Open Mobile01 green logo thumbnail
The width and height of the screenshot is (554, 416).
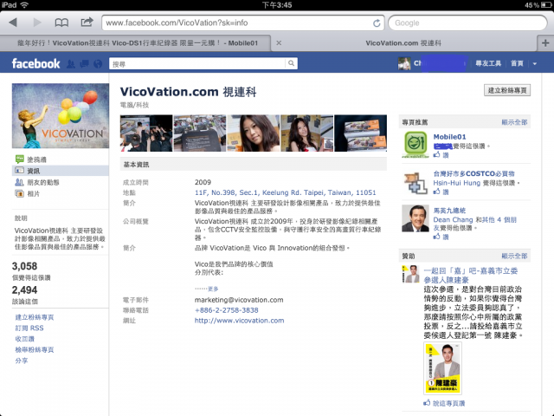(415, 144)
